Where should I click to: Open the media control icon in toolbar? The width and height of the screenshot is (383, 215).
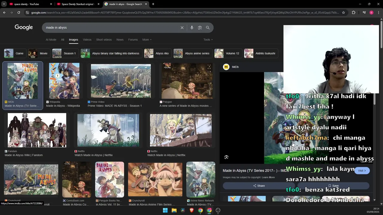[x=364, y=13]
